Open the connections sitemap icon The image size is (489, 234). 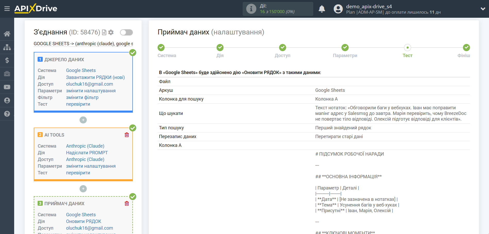(x=7, y=47)
